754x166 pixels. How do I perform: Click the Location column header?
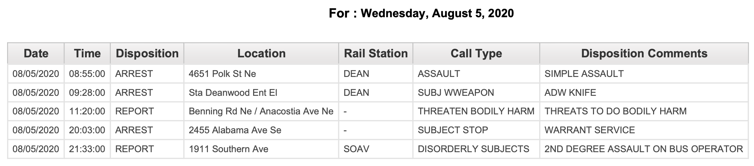click(261, 53)
